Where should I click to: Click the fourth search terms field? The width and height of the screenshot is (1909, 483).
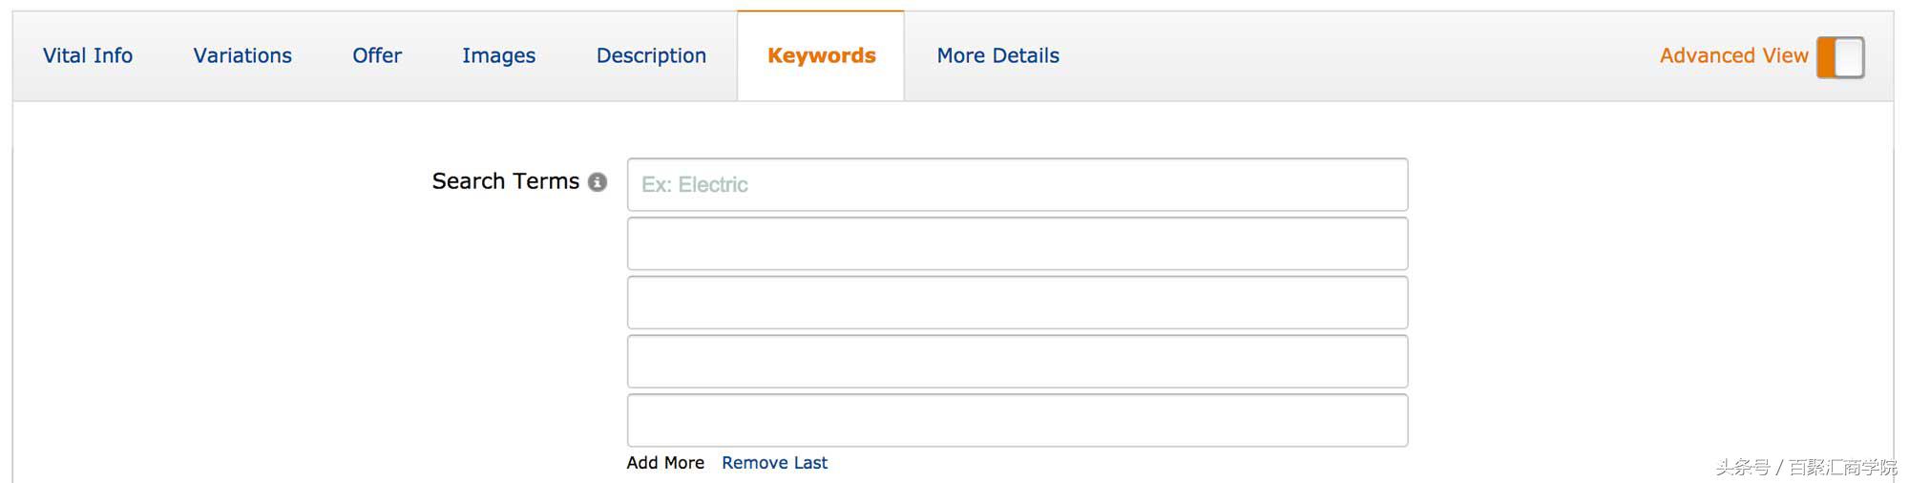point(1017,362)
